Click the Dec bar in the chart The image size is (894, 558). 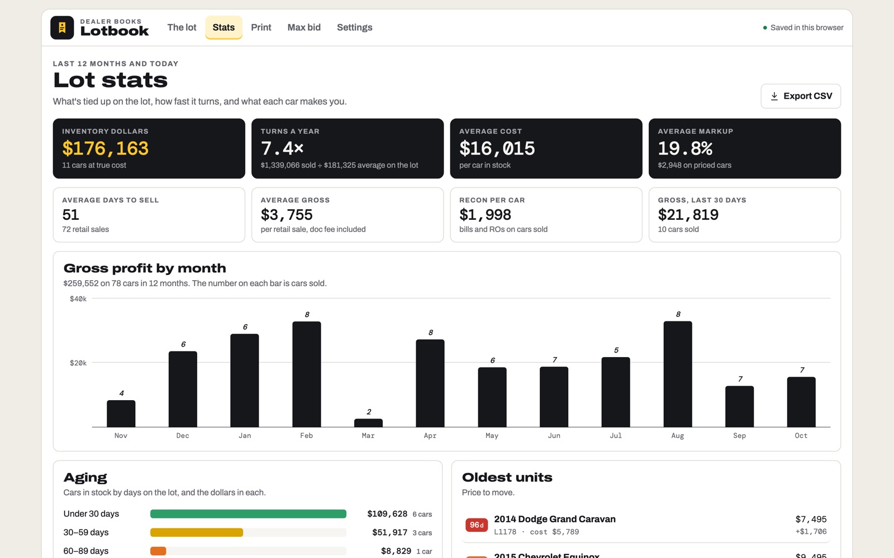tap(183, 389)
